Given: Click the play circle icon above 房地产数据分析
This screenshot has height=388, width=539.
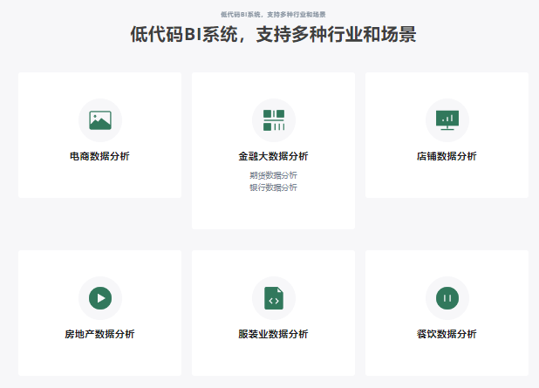Looking at the screenshot, I should tap(100, 298).
